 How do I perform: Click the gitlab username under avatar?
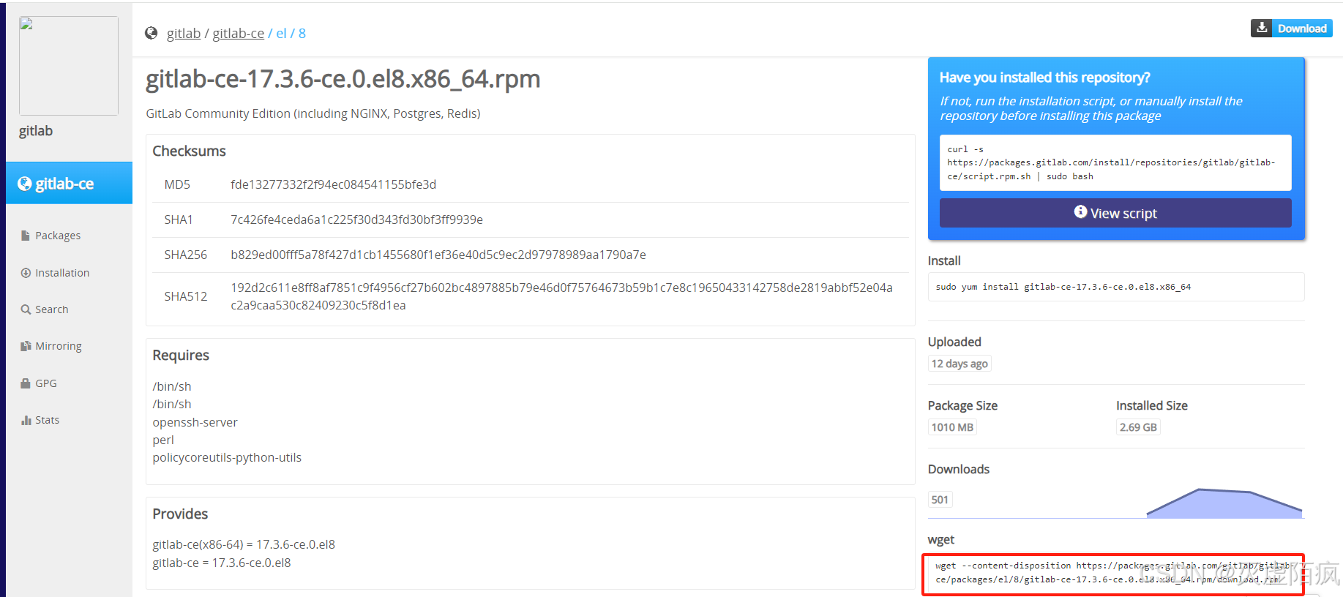(x=36, y=131)
